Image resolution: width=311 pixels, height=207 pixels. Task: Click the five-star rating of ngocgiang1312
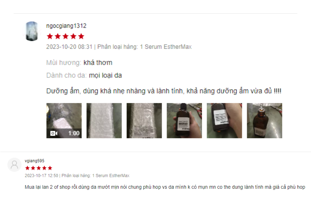(66, 36)
